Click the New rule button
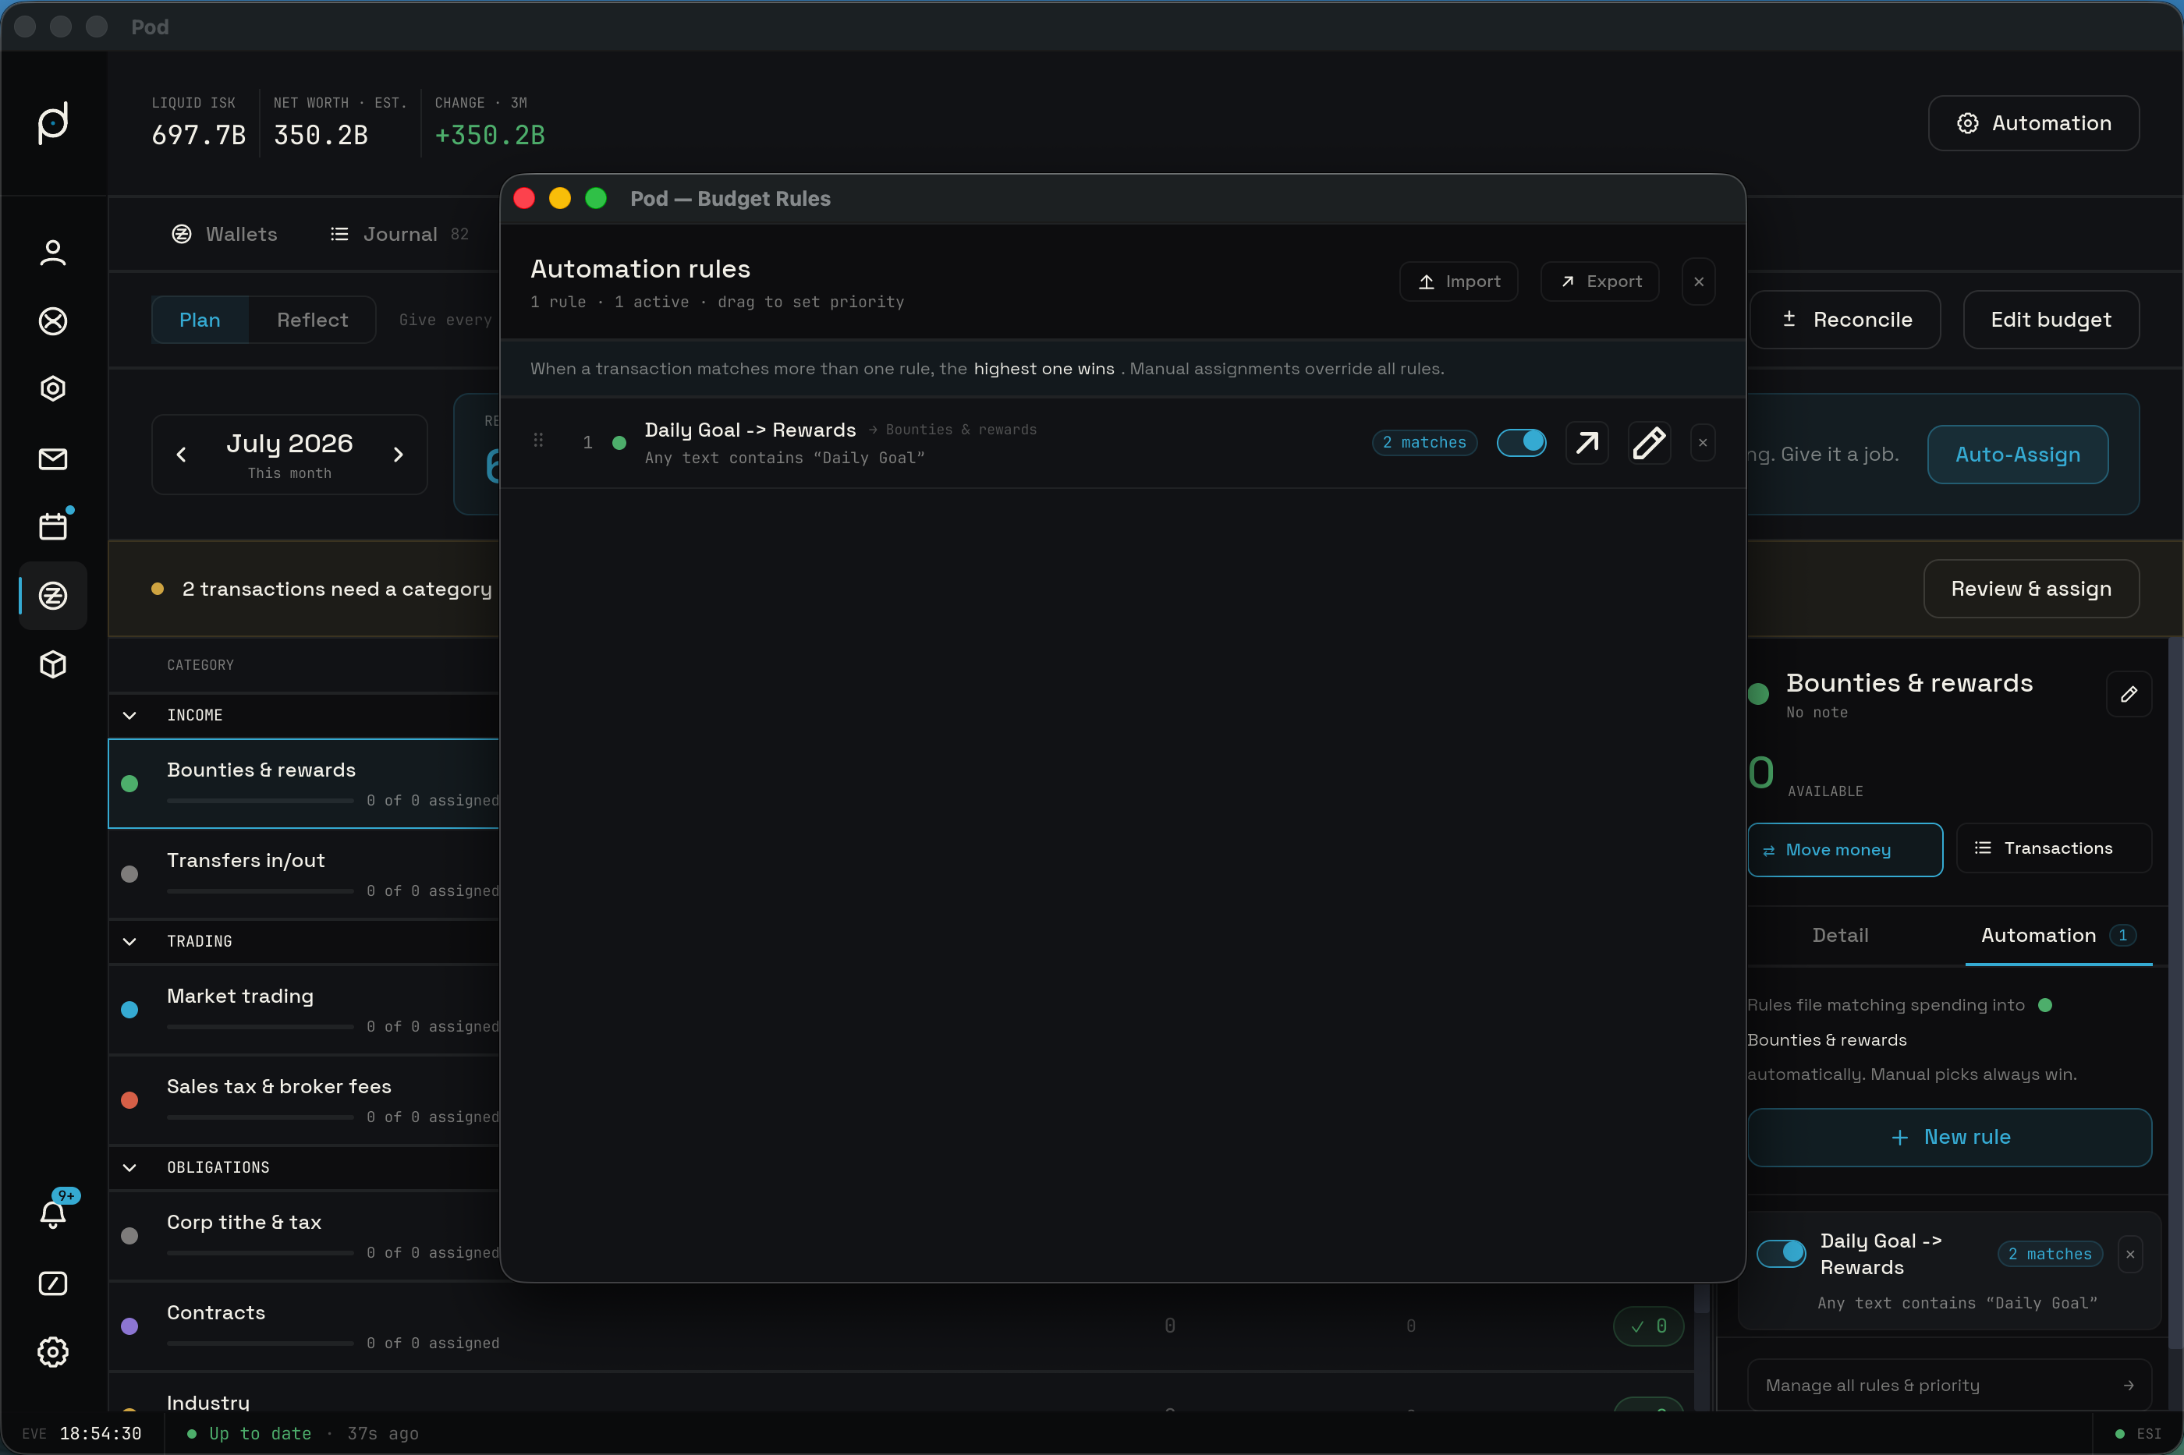Screen dimensions: 2184x1455 tap(1949, 1138)
